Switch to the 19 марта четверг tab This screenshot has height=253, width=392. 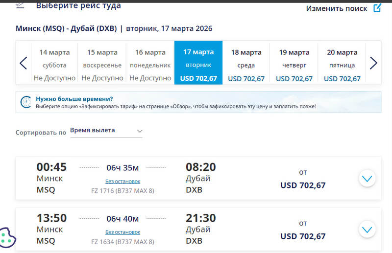[294, 63]
